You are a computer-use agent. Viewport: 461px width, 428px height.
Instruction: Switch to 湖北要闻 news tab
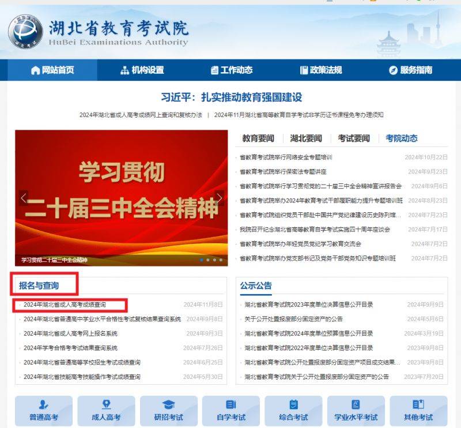[x=306, y=138]
